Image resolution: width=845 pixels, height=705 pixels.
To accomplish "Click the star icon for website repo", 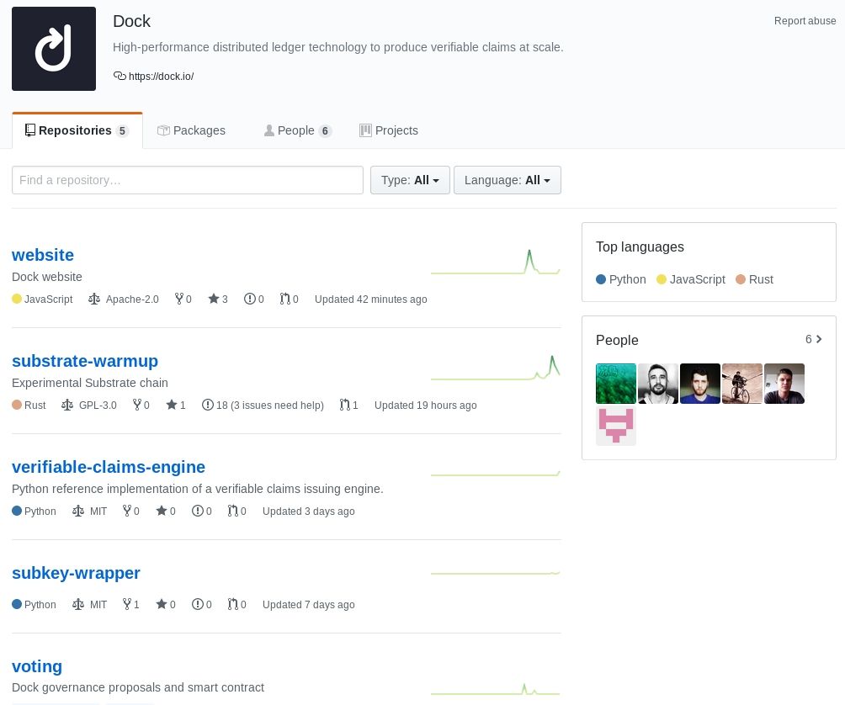I will [x=214, y=299].
